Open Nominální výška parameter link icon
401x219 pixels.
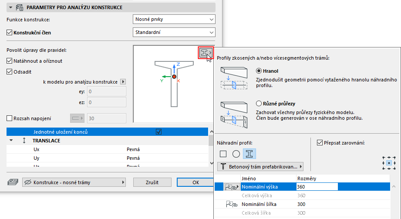pyautogui.click(x=232, y=187)
